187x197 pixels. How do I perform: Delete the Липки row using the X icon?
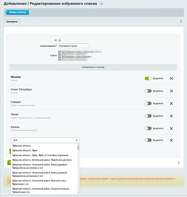(x=171, y=116)
